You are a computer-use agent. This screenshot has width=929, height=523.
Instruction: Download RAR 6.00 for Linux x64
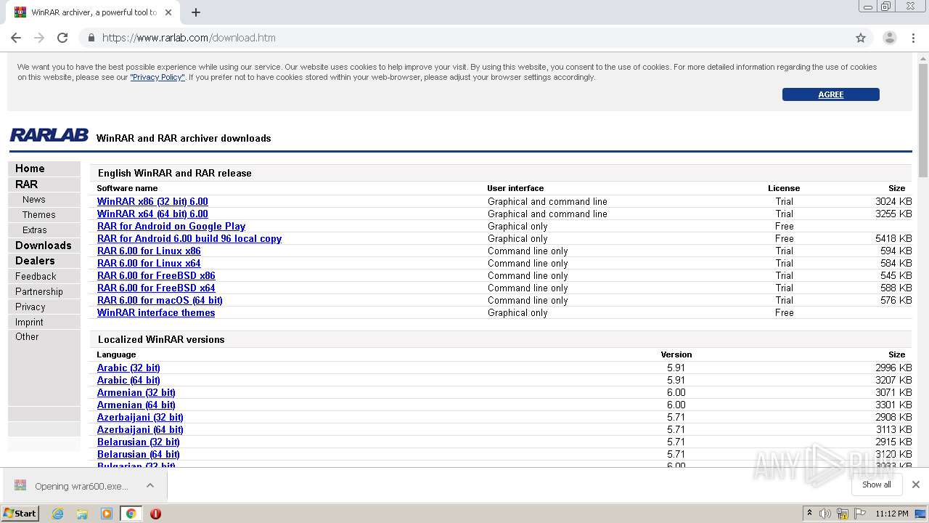(149, 263)
